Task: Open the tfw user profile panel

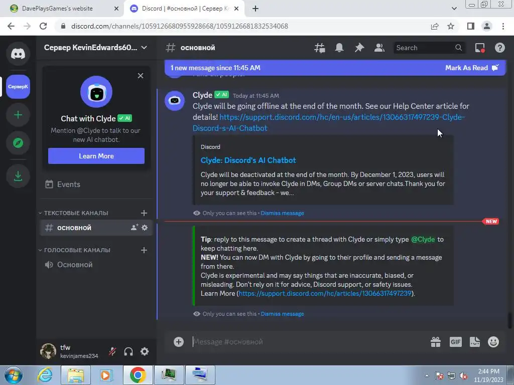Action: pyautogui.click(x=69, y=351)
